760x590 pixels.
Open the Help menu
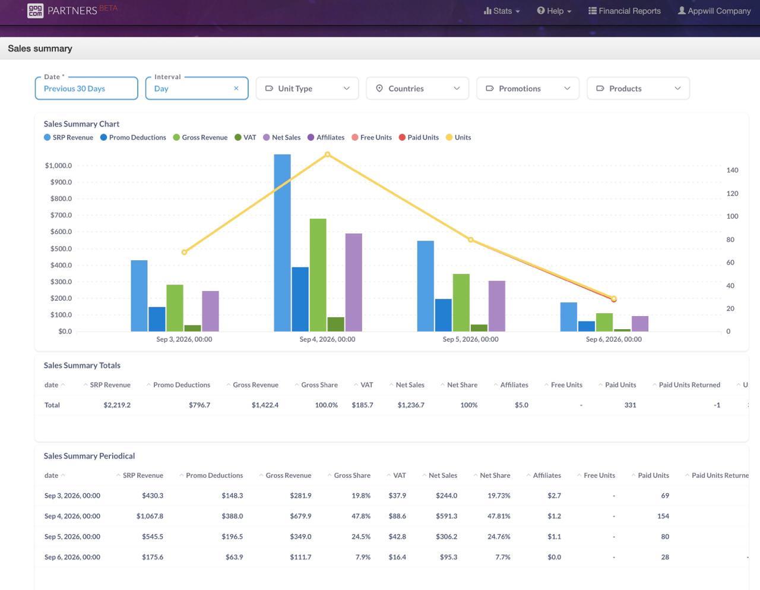tap(554, 11)
